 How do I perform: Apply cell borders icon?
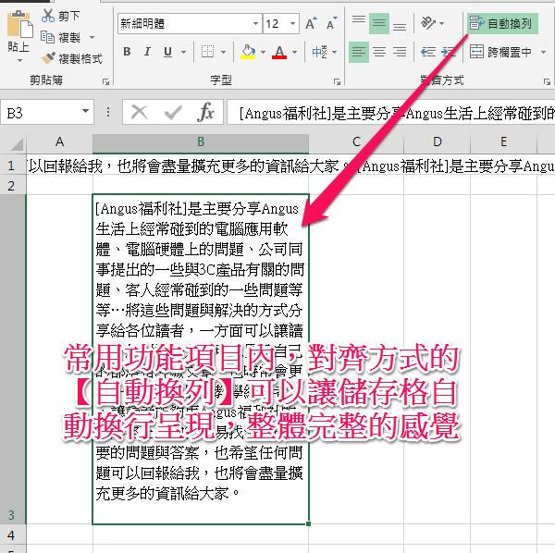pos(207,52)
